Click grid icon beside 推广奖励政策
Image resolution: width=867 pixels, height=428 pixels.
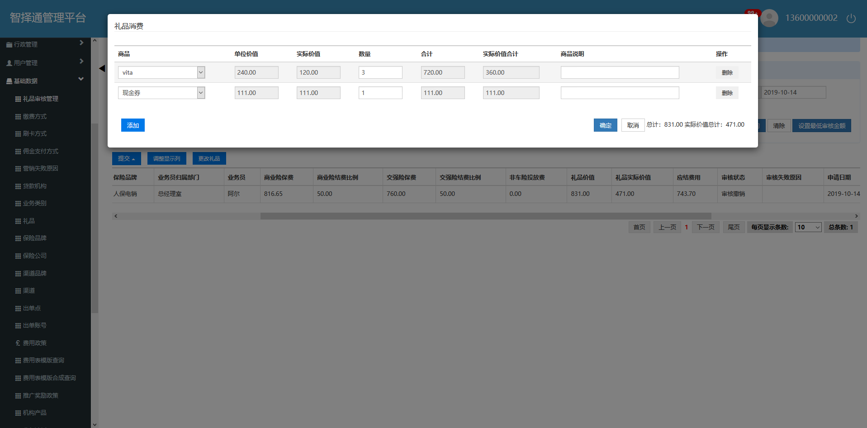(x=18, y=396)
